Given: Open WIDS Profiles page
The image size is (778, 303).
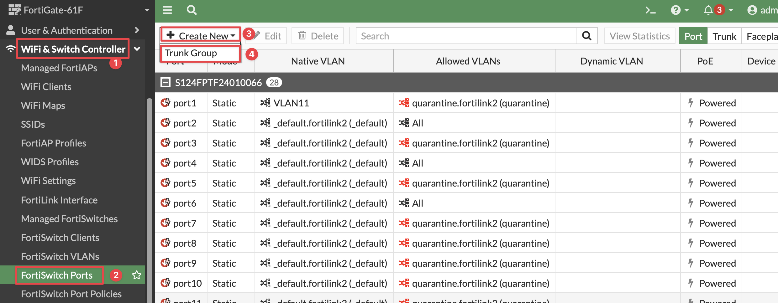Looking at the screenshot, I should pos(50,162).
